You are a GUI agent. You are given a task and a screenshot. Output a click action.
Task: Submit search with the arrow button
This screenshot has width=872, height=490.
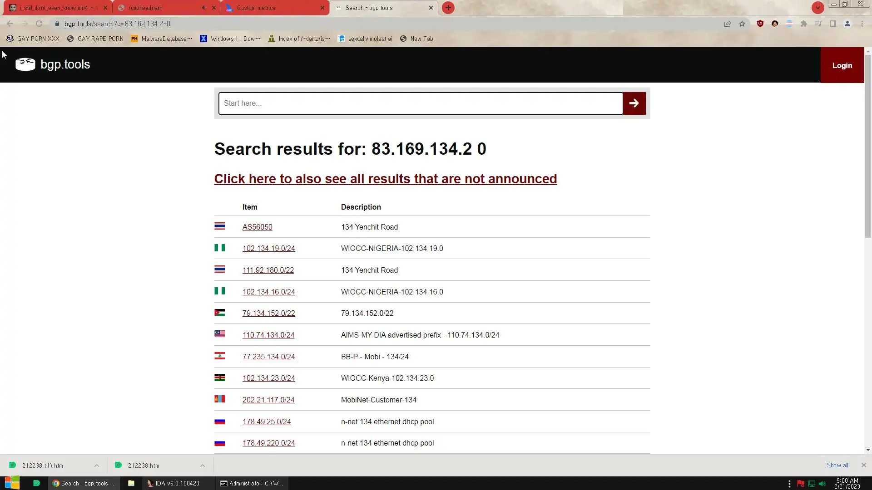(x=634, y=103)
